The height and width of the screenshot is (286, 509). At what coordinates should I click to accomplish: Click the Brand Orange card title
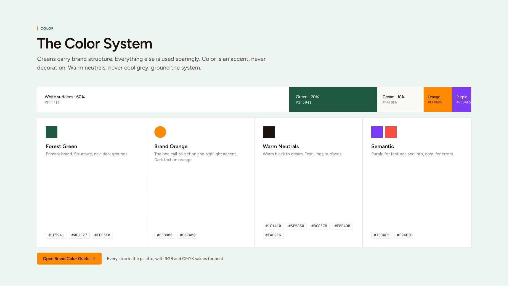point(171,146)
